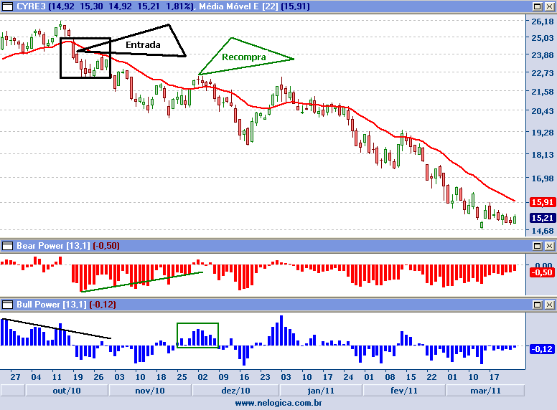Maximize the CYRE3 price chart panel
Viewport: 557px width, 410px height.
(x=537, y=6)
